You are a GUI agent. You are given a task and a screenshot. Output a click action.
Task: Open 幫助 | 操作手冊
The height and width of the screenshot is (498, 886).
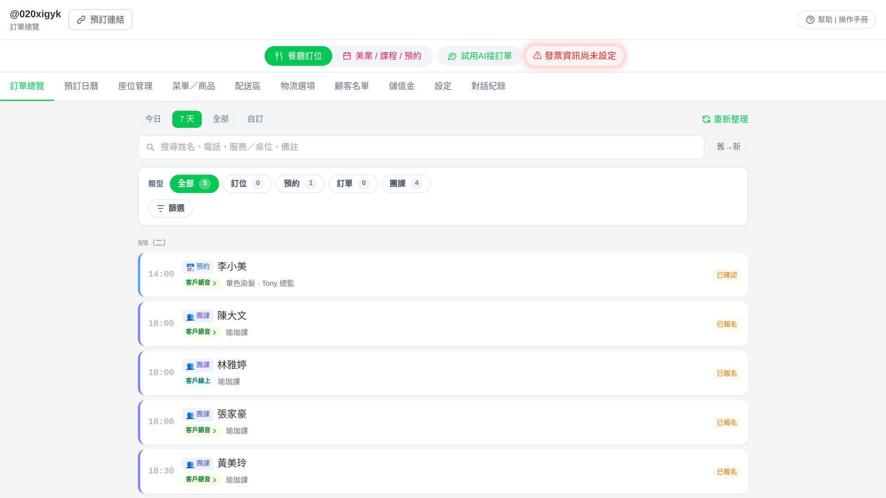coord(837,20)
